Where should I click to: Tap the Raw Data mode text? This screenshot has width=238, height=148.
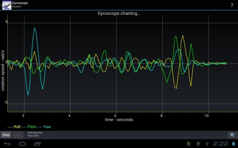(x=33, y=136)
